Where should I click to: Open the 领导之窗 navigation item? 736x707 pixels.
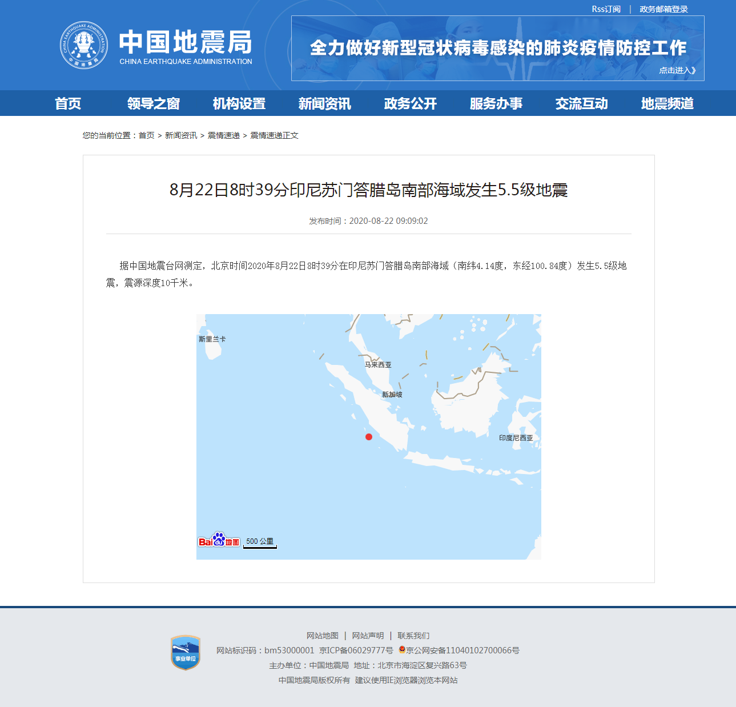(x=154, y=103)
